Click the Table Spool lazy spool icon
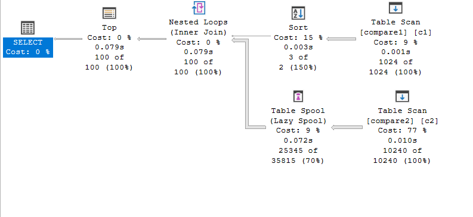The image size is (473, 217). (298, 96)
